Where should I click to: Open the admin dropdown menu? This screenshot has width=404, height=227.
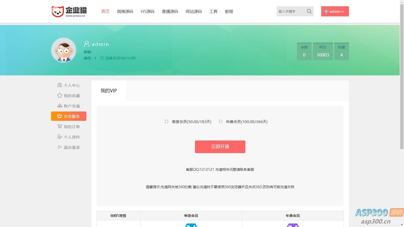coord(335,11)
